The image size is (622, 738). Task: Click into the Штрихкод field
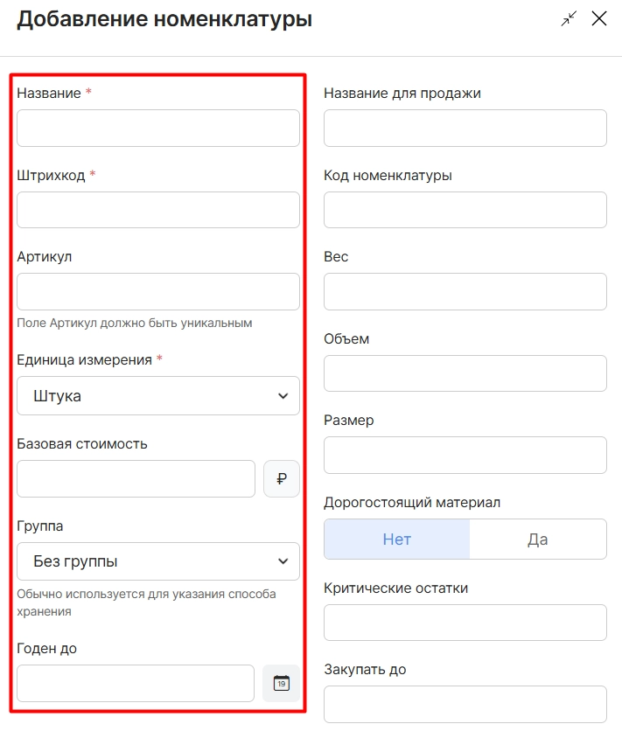pyautogui.click(x=158, y=210)
